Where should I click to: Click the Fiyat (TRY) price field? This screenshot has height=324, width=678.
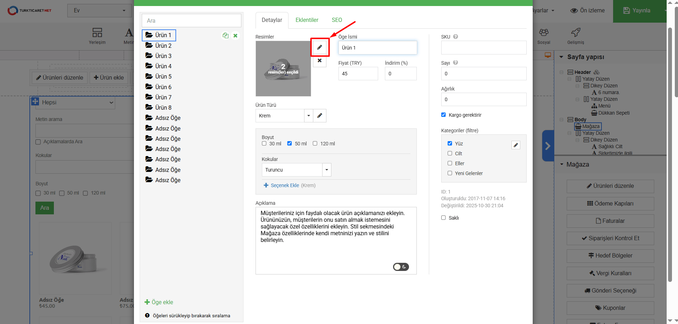[358, 74]
